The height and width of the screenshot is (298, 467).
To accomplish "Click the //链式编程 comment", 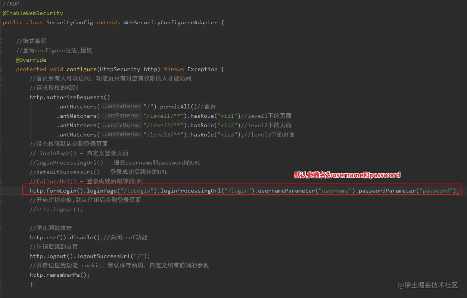I will (31, 41).
